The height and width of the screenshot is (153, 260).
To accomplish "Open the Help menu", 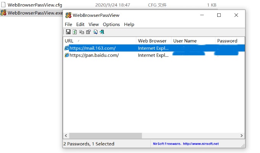I will [129, 24].
